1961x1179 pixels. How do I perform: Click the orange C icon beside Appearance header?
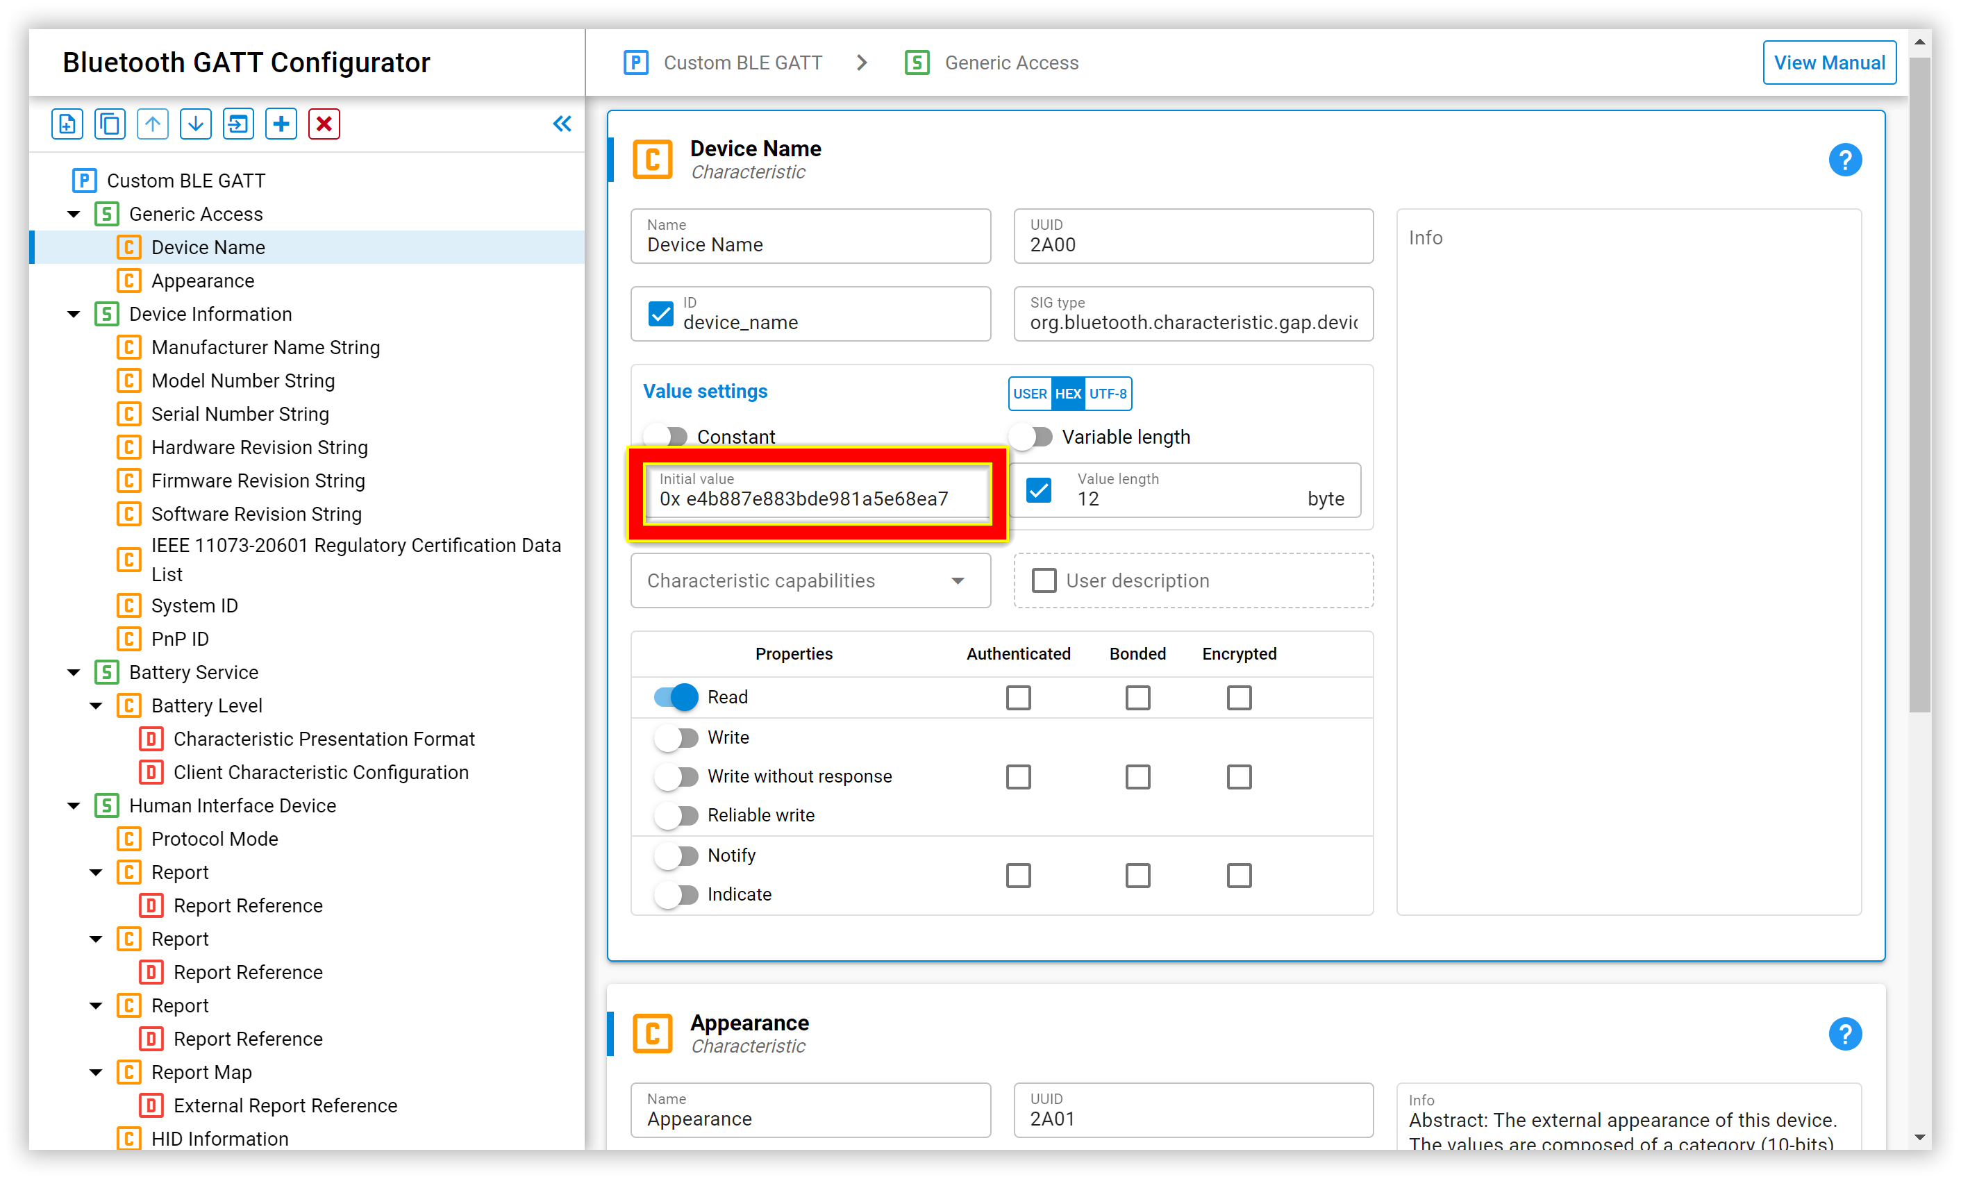tap(652, 1032)
